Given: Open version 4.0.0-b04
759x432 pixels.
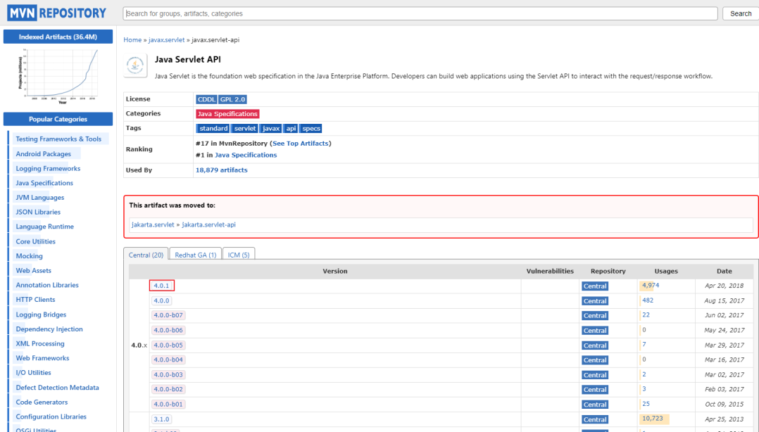Looking at the screenshot, I should click(168, 360).
